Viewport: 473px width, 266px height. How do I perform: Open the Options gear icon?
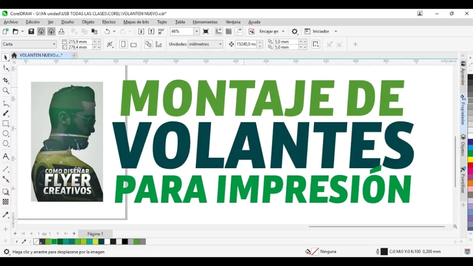coord(295,31)
